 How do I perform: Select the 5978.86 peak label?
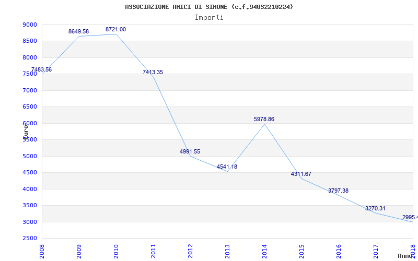[264, 120]
